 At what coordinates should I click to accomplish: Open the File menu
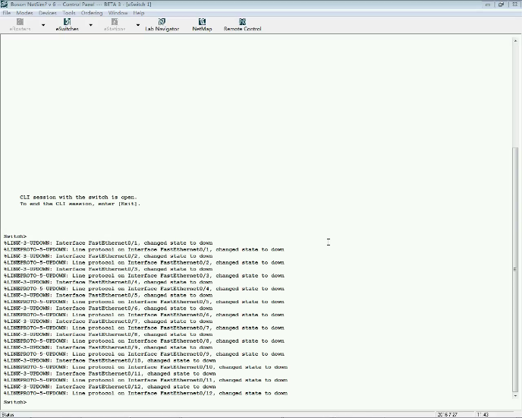[x=7, y=13]
